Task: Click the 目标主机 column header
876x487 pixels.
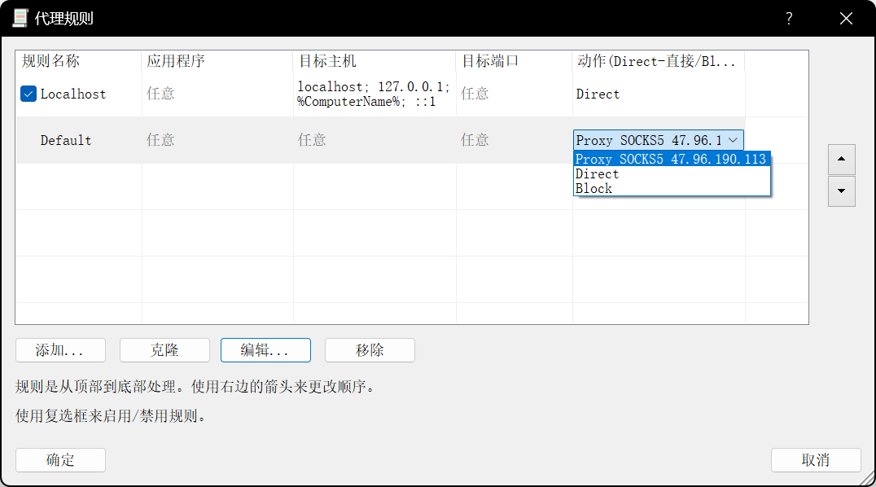Action: [x=374, y=61]
